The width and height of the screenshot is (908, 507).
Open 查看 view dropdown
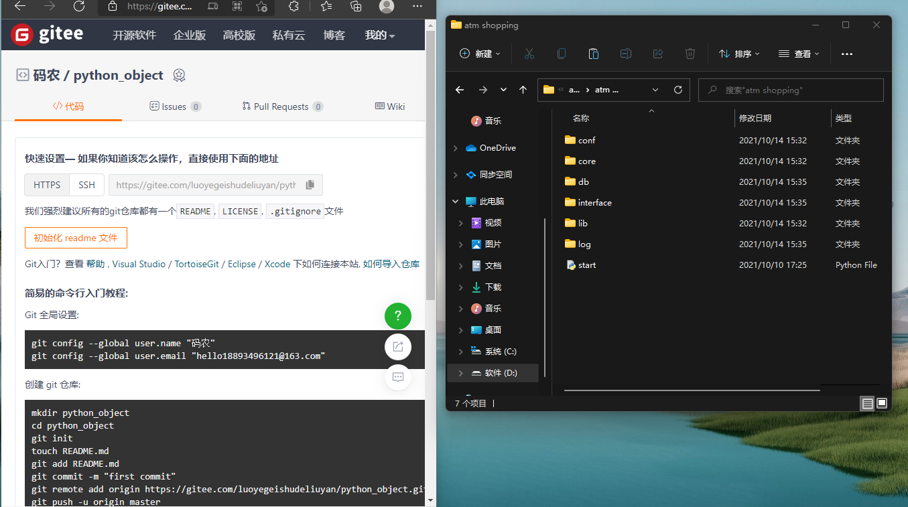[x=799, y=54]
